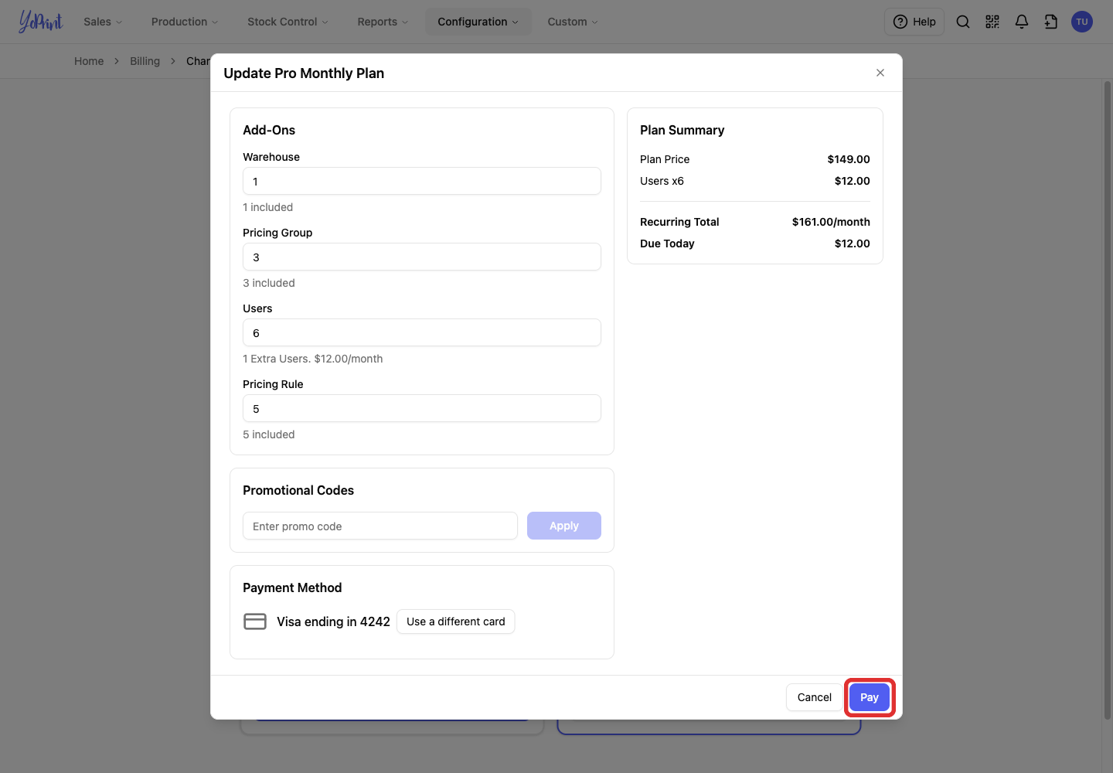Click "1 Extra Users. $12.00/month" note

click(313, 359)
